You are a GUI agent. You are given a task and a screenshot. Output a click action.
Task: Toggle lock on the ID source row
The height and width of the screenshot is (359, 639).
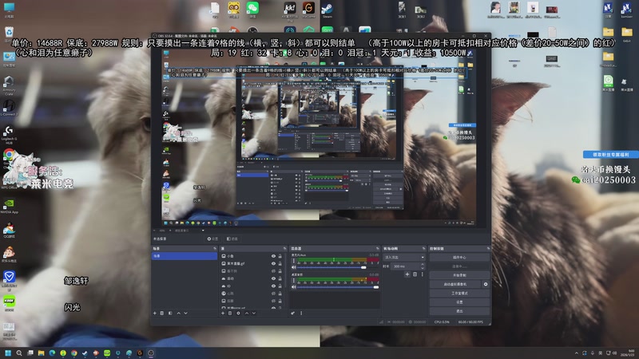point(280,286)
